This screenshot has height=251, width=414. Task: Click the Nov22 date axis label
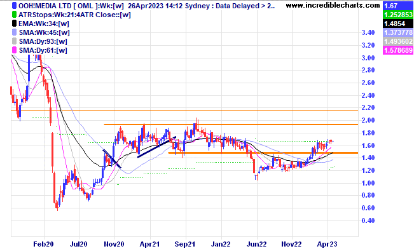292,244
